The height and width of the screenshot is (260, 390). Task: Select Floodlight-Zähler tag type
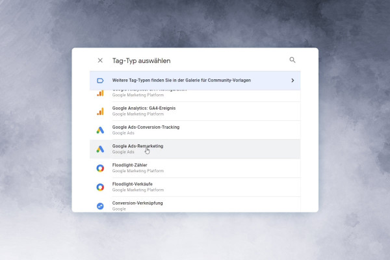pos(195,168)
